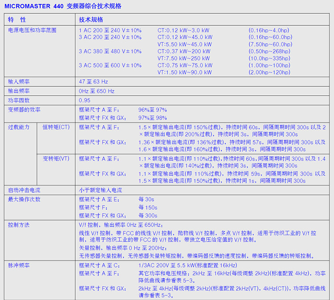Click 'VT:1.50 kW~90.0 kW' value

(185, 73)
